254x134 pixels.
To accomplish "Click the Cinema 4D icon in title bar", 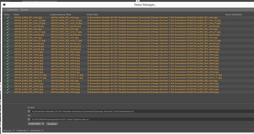I will click(4, 5).
